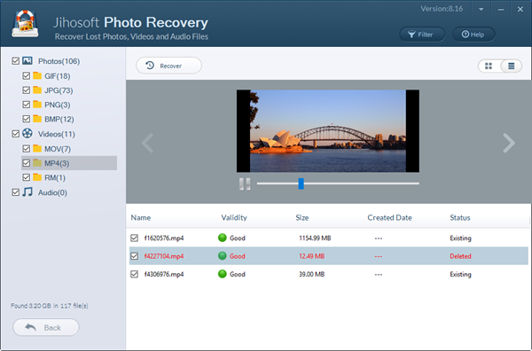
Task: Select the BMP folder icon
Action: tap(37, 119)
